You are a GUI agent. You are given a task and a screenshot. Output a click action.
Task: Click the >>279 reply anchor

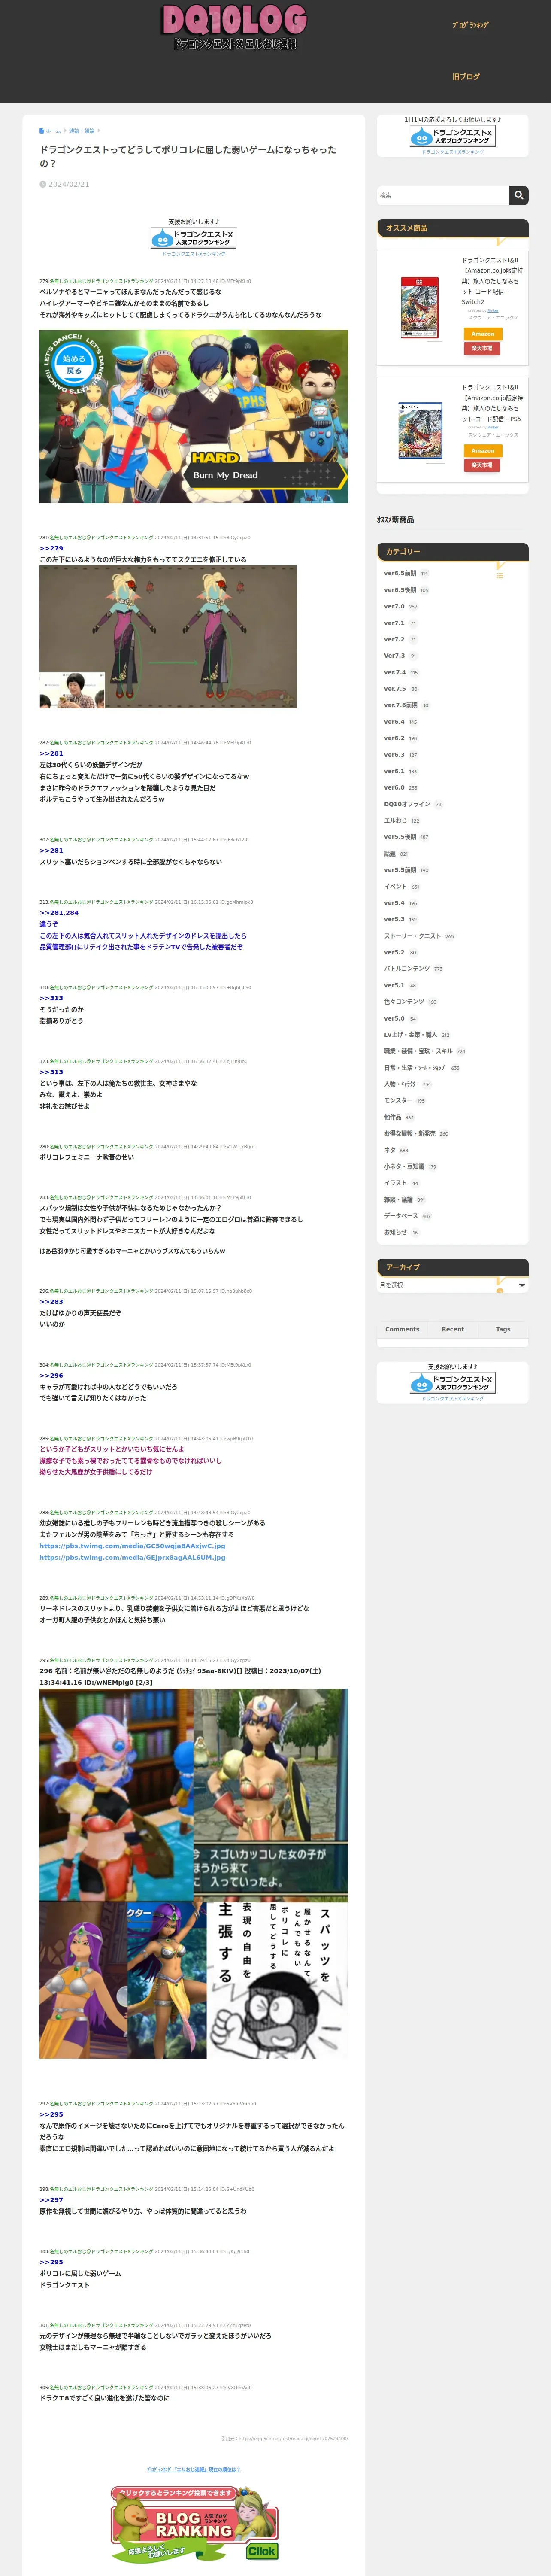tap(51, 548)
